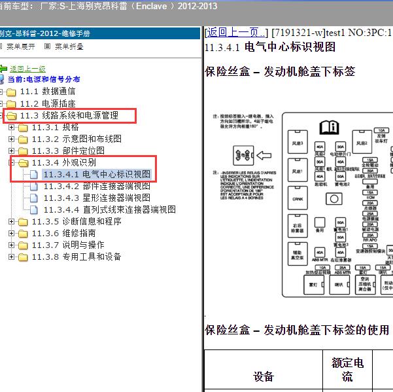The image size is (393, 392).
Task: Click 菜单展开 to expand all menus
Action: coord(21,46)
